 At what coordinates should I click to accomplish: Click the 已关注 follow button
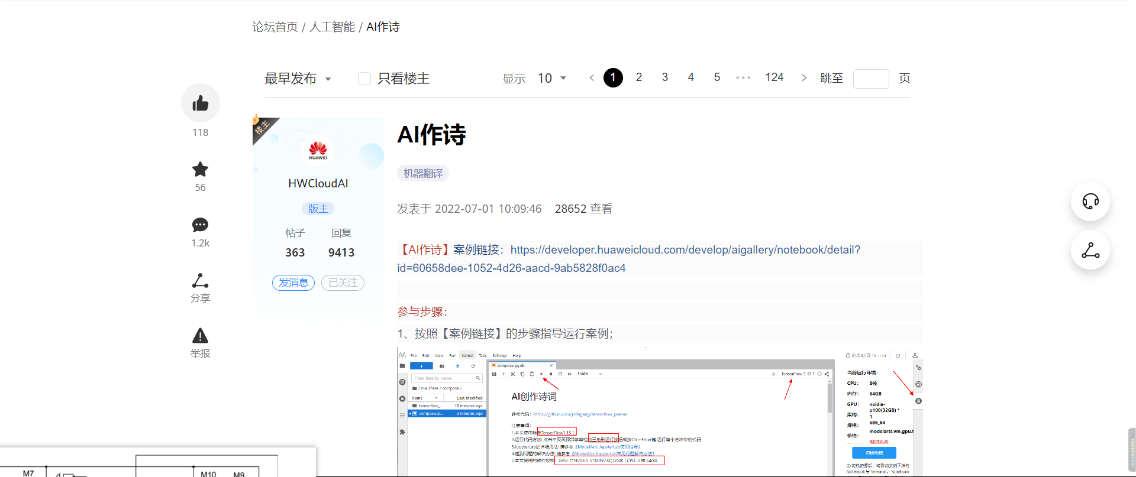click(343, 283)
